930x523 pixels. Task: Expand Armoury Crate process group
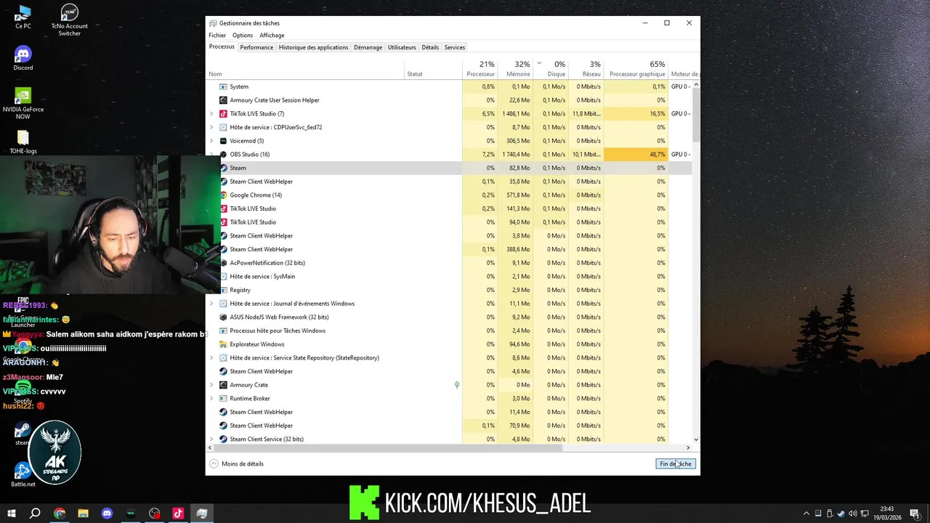pyautogui.click(x=211, y=385)
